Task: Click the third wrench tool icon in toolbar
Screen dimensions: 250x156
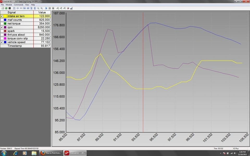Action: coord(64,8)
